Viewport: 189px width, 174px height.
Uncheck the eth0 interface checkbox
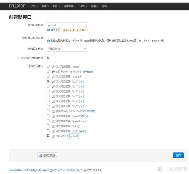point(48,81)
